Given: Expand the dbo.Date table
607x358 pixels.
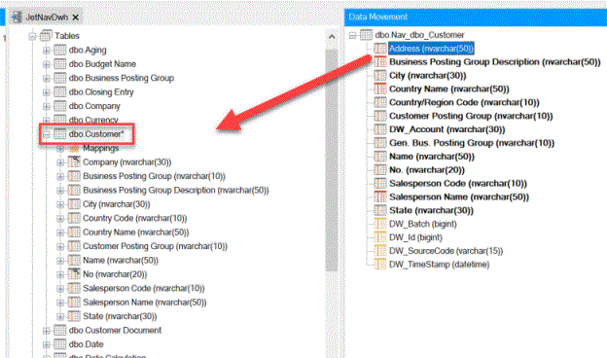Looking at the screenshot, I should [47, 344].
